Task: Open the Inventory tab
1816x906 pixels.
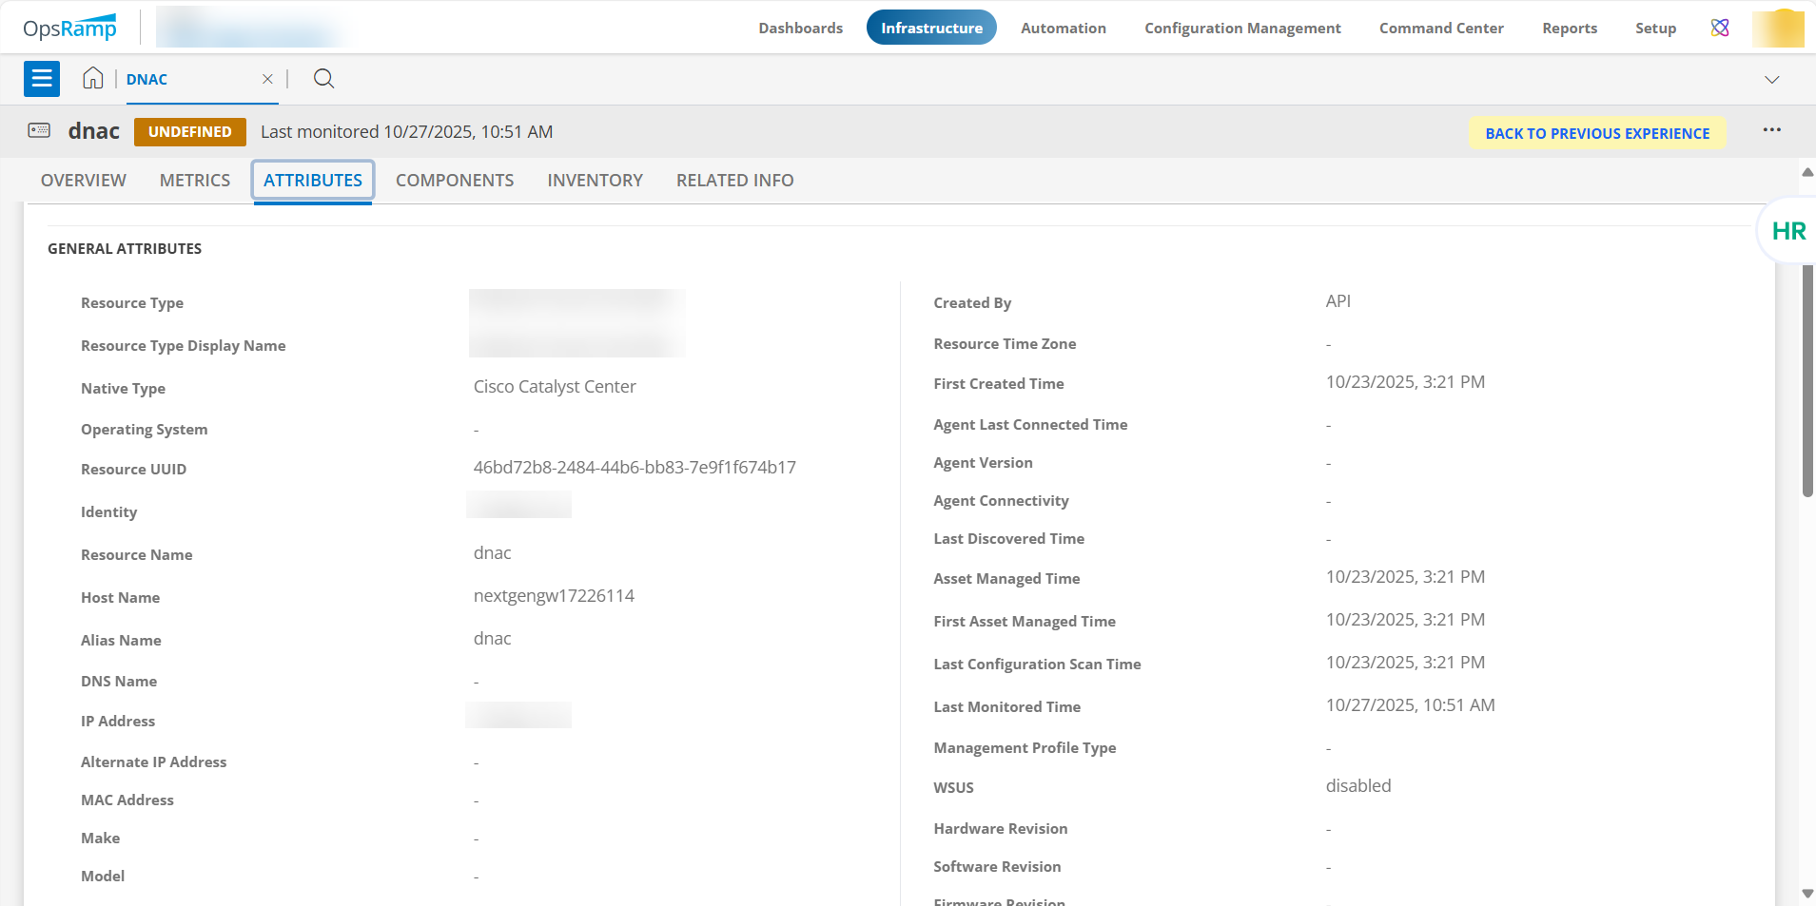Action: pos(595,181)
